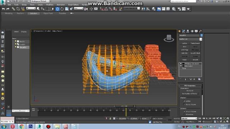Image resolution: width=230 pixels, height=129 pixels.
Task: Activate the Select and Link chain icon
Action: tap(13, 9)
